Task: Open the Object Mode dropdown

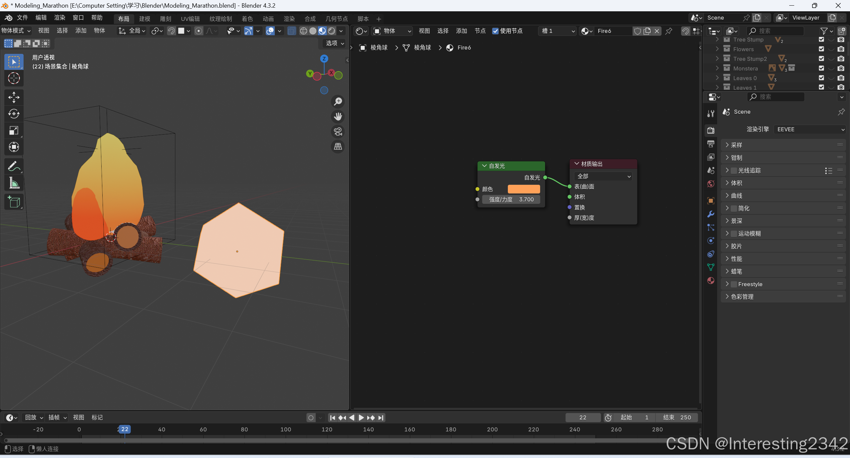Action: (x=16, y=31)
